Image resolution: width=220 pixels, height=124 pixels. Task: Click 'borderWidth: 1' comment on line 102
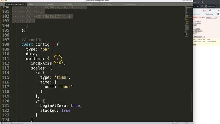click(x=54, y=16)
